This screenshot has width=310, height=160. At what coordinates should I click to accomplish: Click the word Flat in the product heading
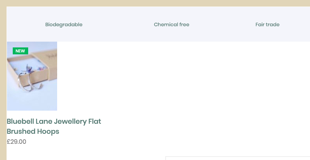point(95,121)
